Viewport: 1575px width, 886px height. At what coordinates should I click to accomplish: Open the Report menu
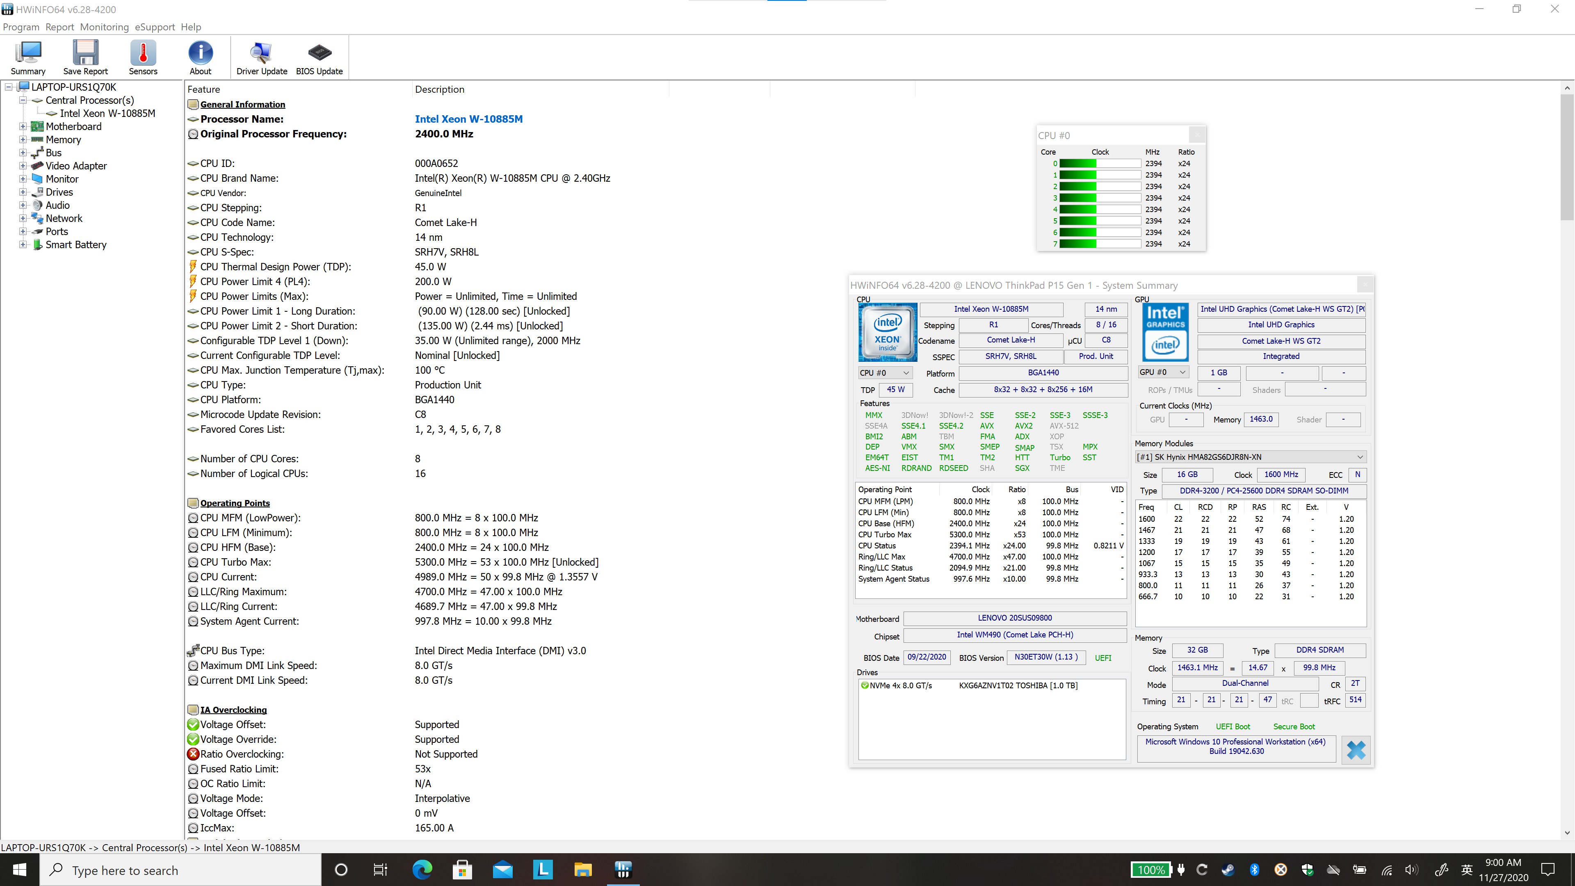pos(59,27)
